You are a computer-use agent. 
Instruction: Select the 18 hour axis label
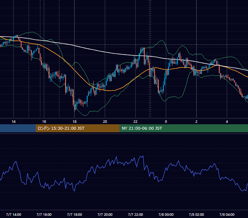tap(74, 122)
